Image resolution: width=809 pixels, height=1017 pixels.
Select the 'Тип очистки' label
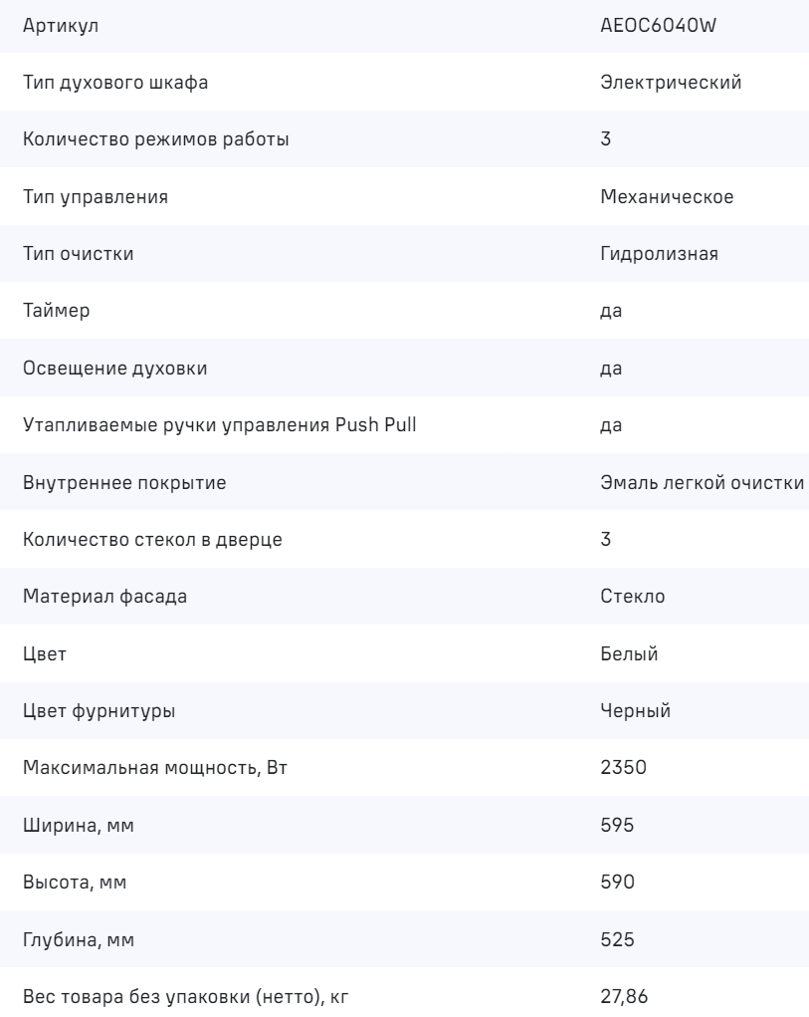point(78,254)
